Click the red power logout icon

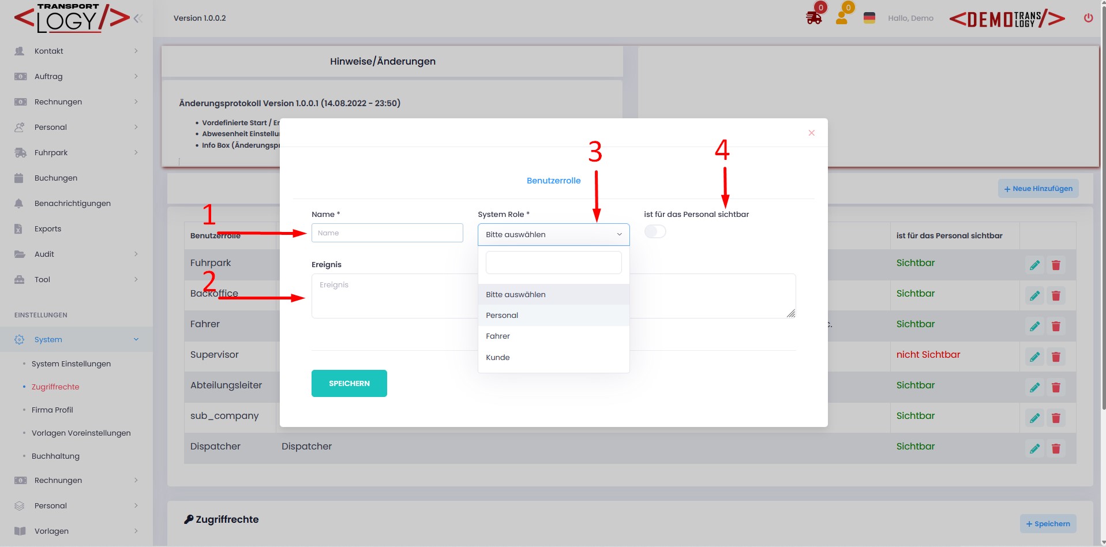[1088, 18]
